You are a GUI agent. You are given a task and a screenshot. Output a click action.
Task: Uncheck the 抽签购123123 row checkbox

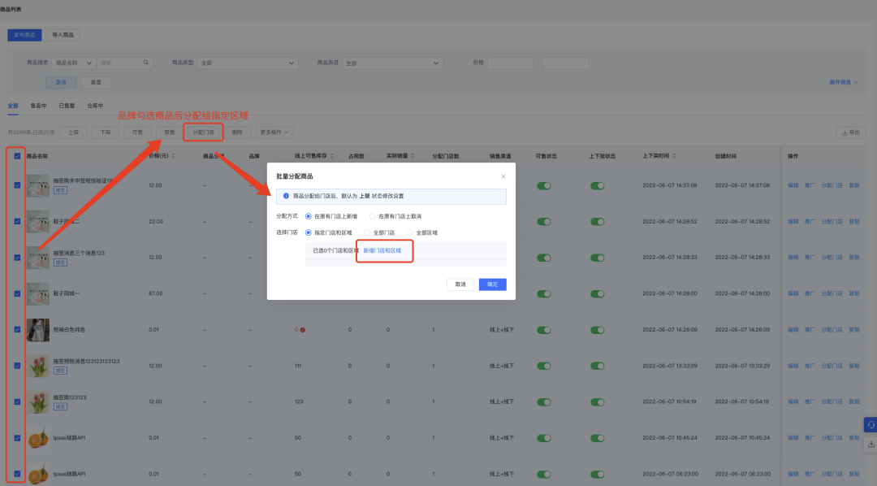(x=17, y=402)
